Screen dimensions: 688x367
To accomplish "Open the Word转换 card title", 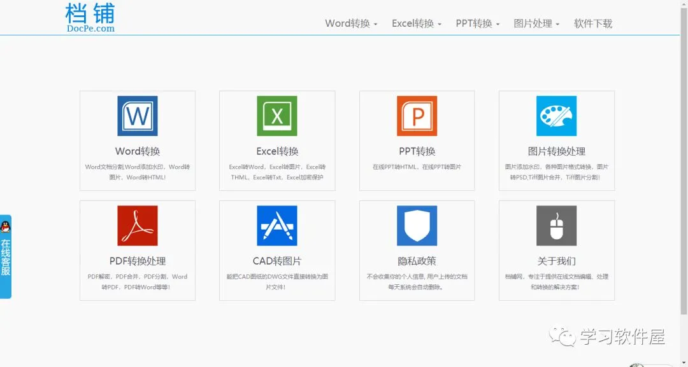I will (138, 151).
